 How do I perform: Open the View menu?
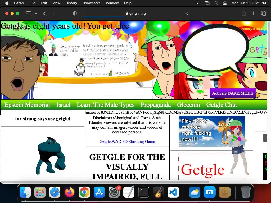coord(56,3)
